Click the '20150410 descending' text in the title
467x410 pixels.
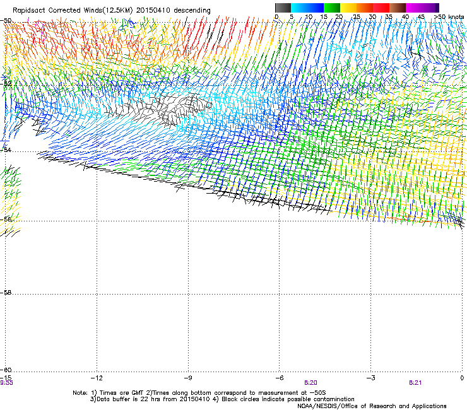click(174, 11)
